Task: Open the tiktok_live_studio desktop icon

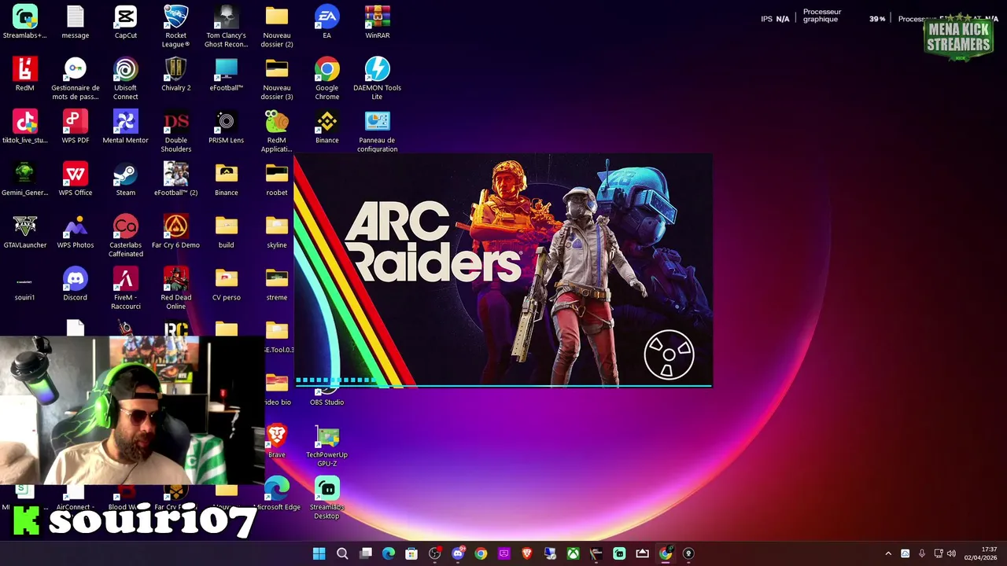Action: (25, 127)
